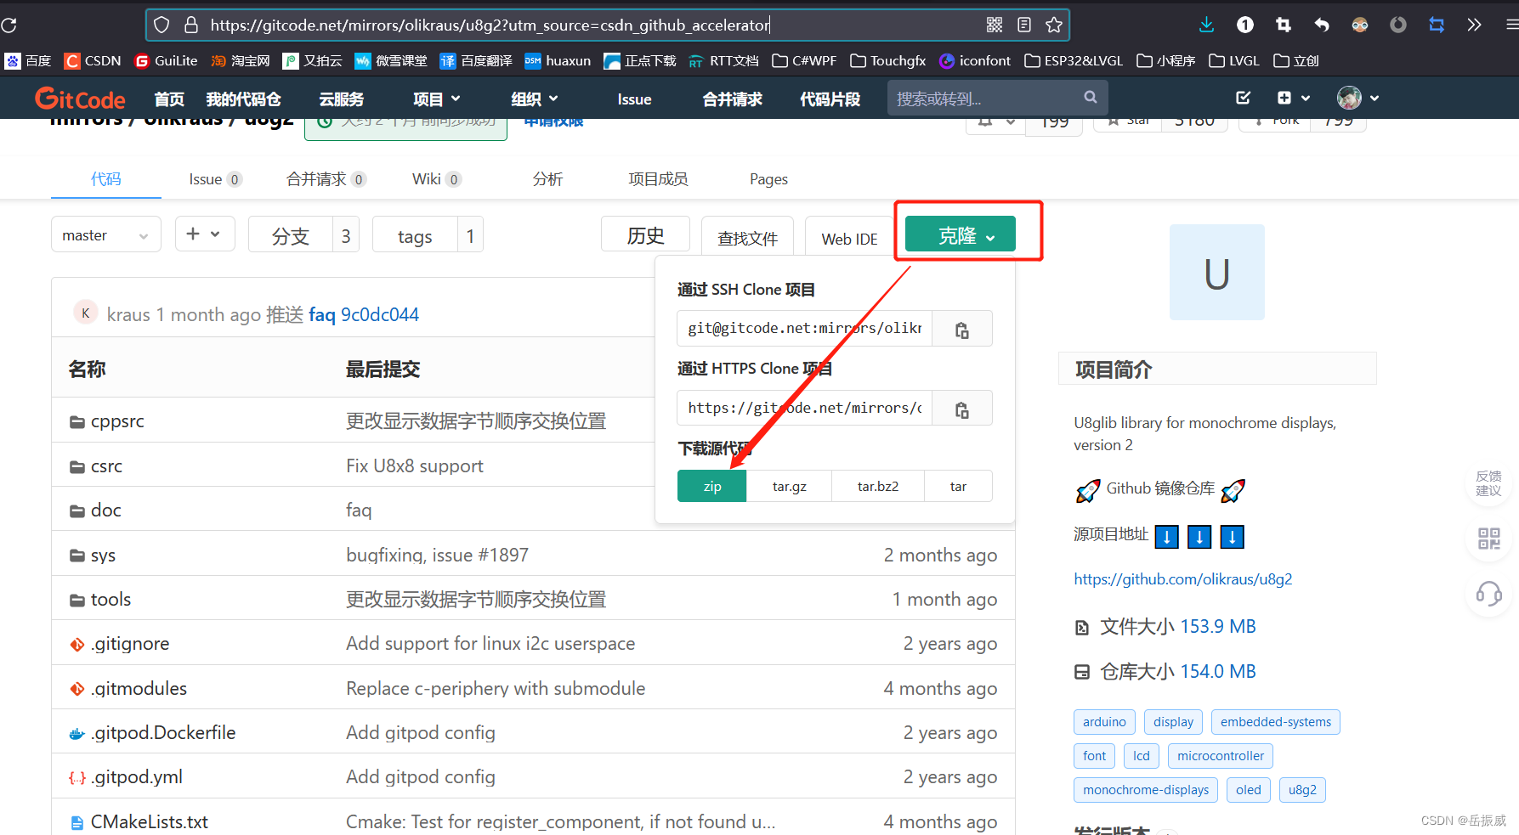Toggle reader view icon in address bar
This screenshot has height=835, width=1519.
pyautogui.click(x=1023, y=25)
